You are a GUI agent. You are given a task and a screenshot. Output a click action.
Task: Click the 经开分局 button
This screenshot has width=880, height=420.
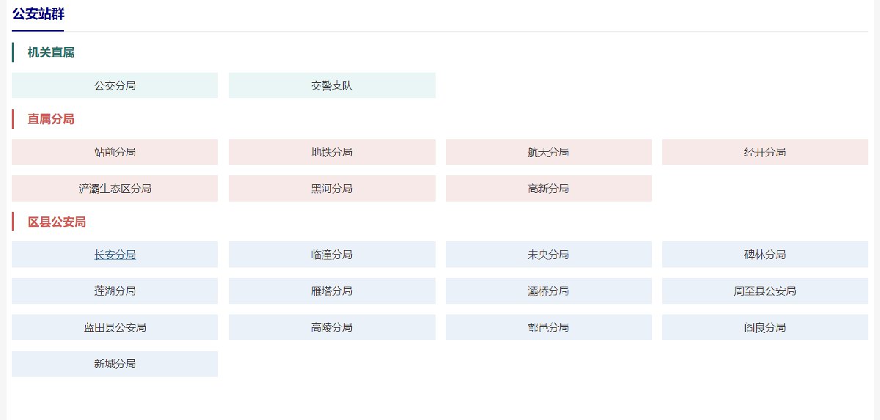(765, 152)
